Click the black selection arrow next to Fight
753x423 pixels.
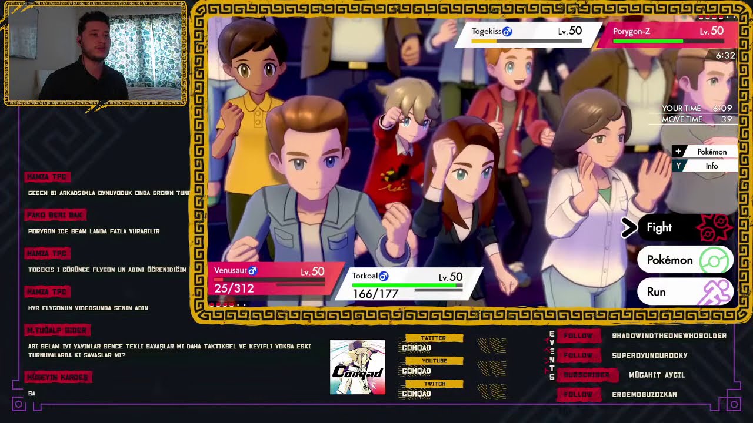pyautogui.click(x=629, y=228)
